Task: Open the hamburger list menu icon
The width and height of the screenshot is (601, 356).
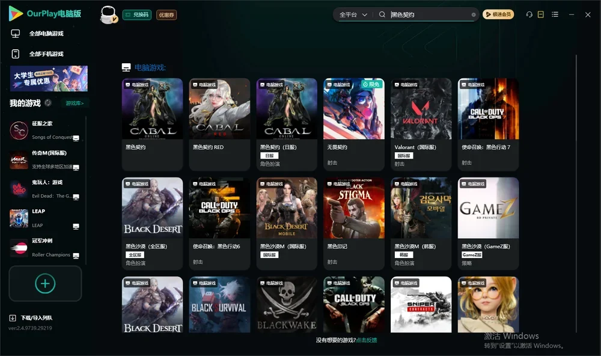Action: coord(555,14)
